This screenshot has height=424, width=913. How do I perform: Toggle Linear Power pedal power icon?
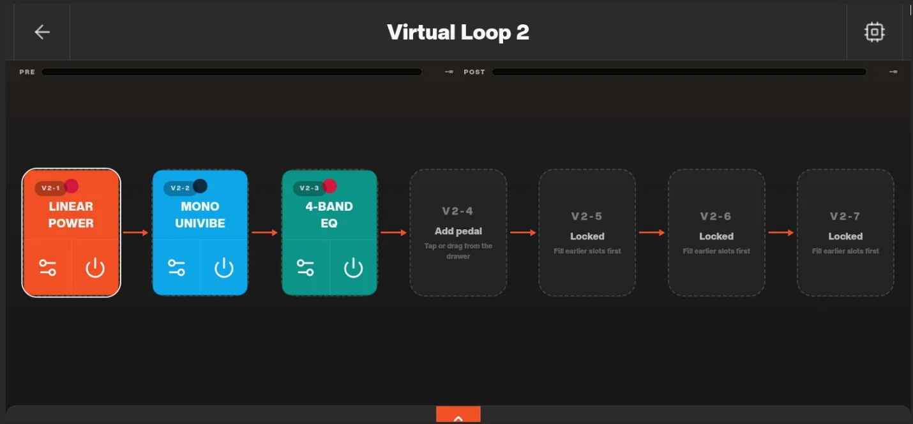click(95, 268)
